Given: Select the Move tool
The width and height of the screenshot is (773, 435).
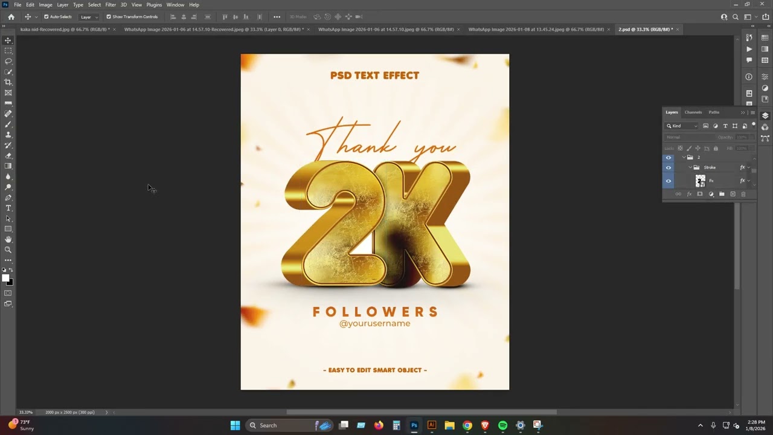Looking at the screenshot, I should pos(8,40).
